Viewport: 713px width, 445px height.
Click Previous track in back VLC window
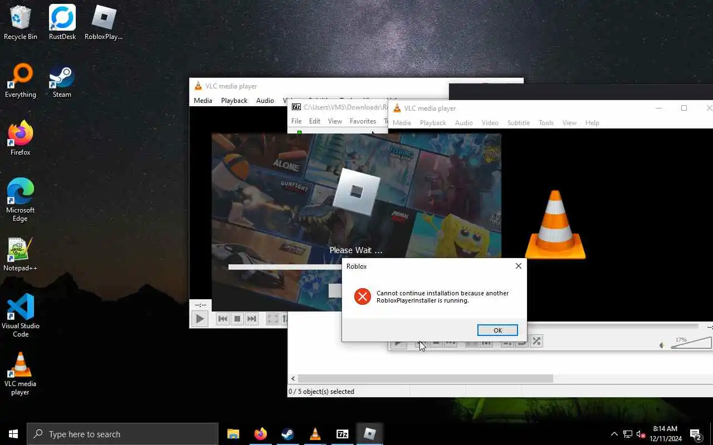[x=223, y=319]
